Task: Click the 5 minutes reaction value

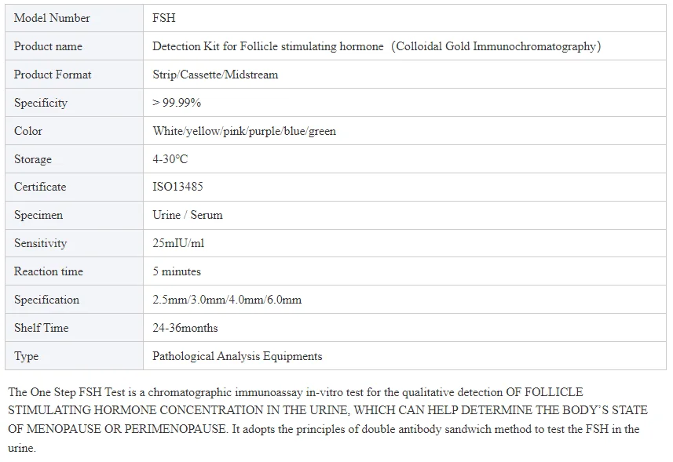Action: pyautogui.click(x=177, y=271)
